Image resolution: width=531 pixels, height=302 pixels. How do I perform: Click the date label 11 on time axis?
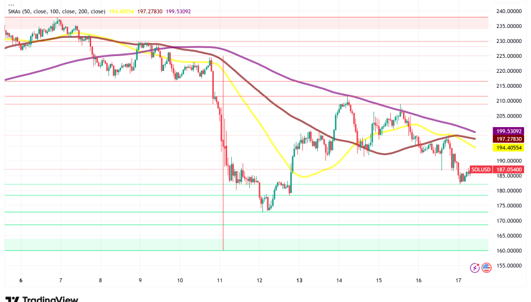click(x=219, y=281)
